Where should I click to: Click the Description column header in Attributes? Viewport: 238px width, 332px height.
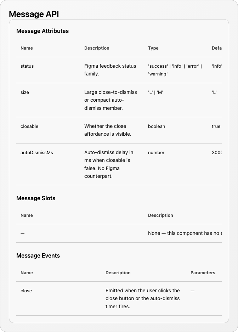point(97,48)
